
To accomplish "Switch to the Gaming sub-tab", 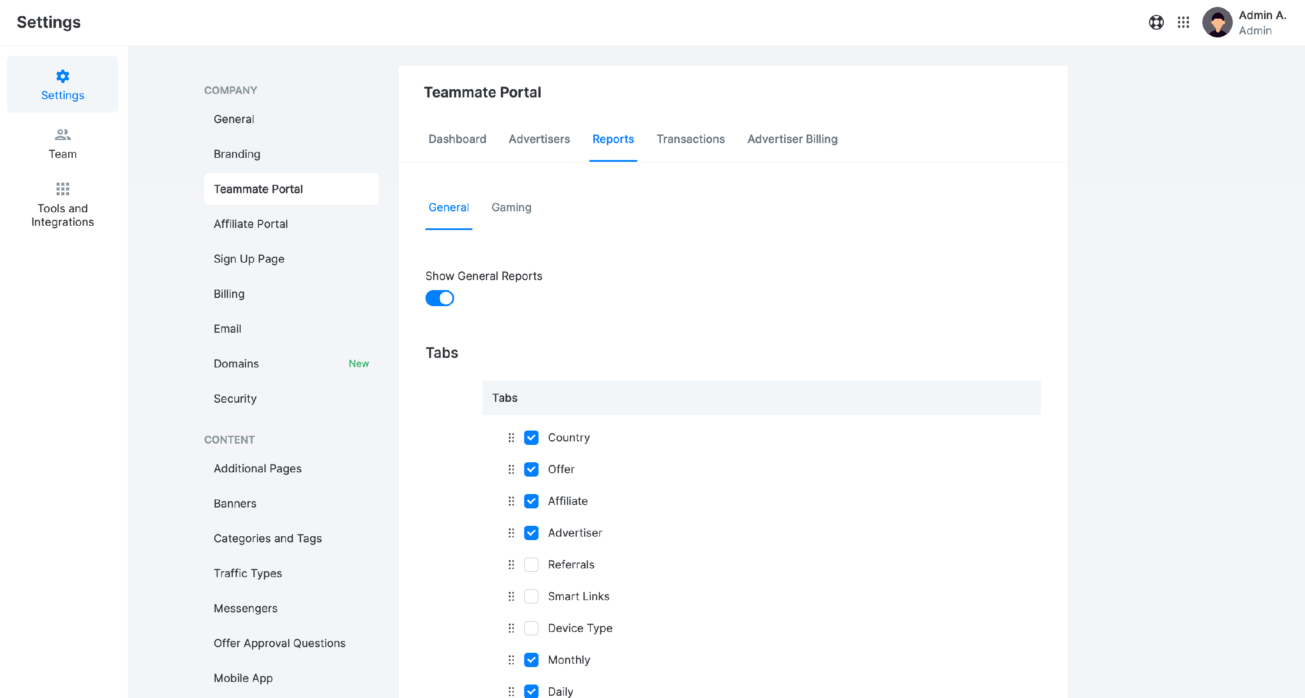I will point(511,208).
